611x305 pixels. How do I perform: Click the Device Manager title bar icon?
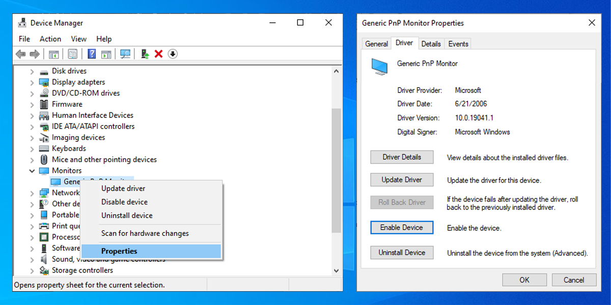click(22, 23)
